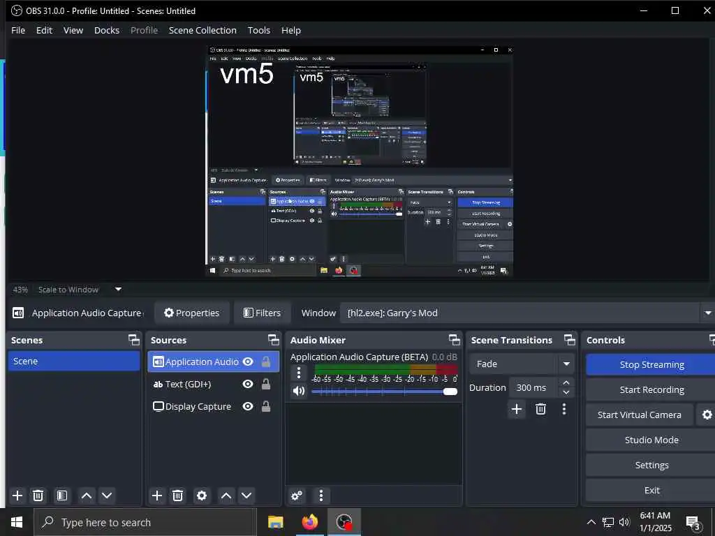Move source up arrow in Sources panel
Screen dimensions: 715x536
(x=226, y=496)
